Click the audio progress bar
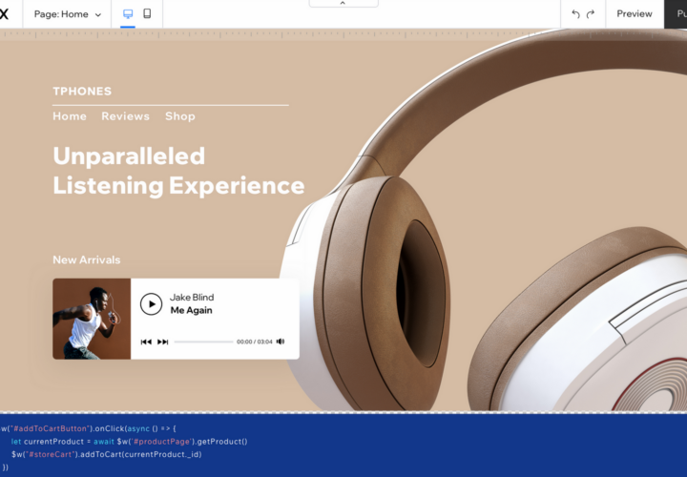687x477 pixels. tap(204, 342)
